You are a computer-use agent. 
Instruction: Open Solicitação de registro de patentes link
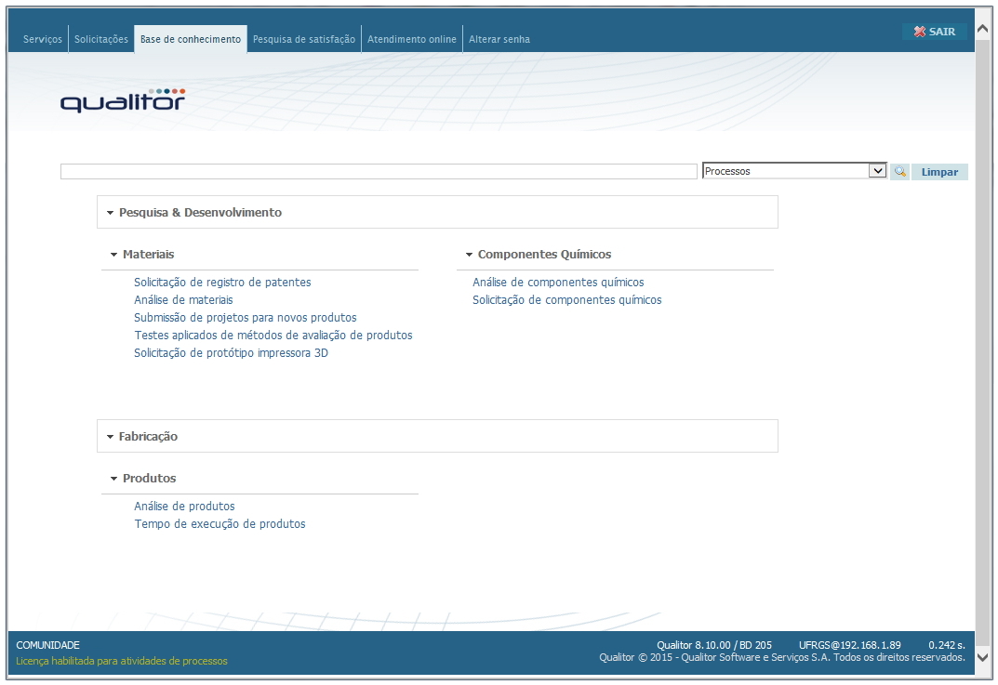222,283
